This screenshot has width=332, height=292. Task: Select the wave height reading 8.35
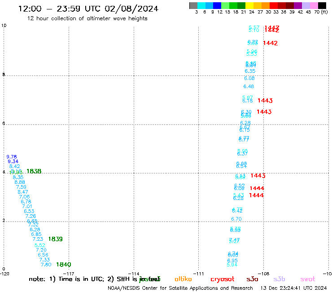point(18,177)
